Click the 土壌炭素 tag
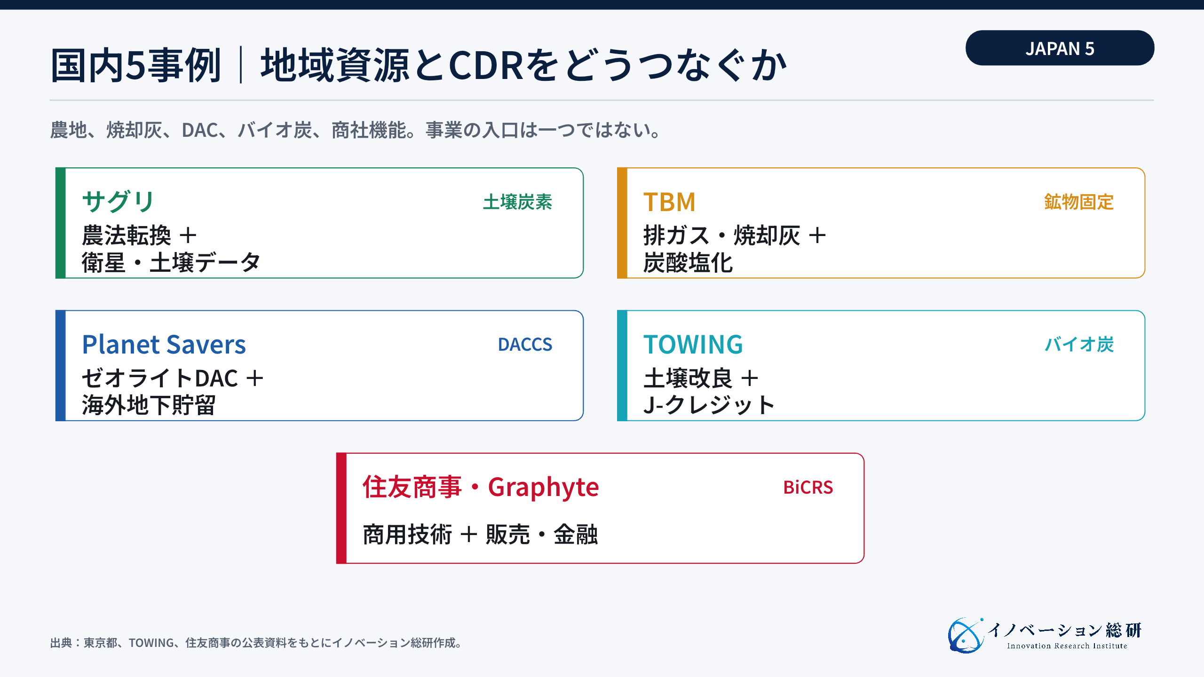This screenshot has height=677, width=1204. [517, 202]
